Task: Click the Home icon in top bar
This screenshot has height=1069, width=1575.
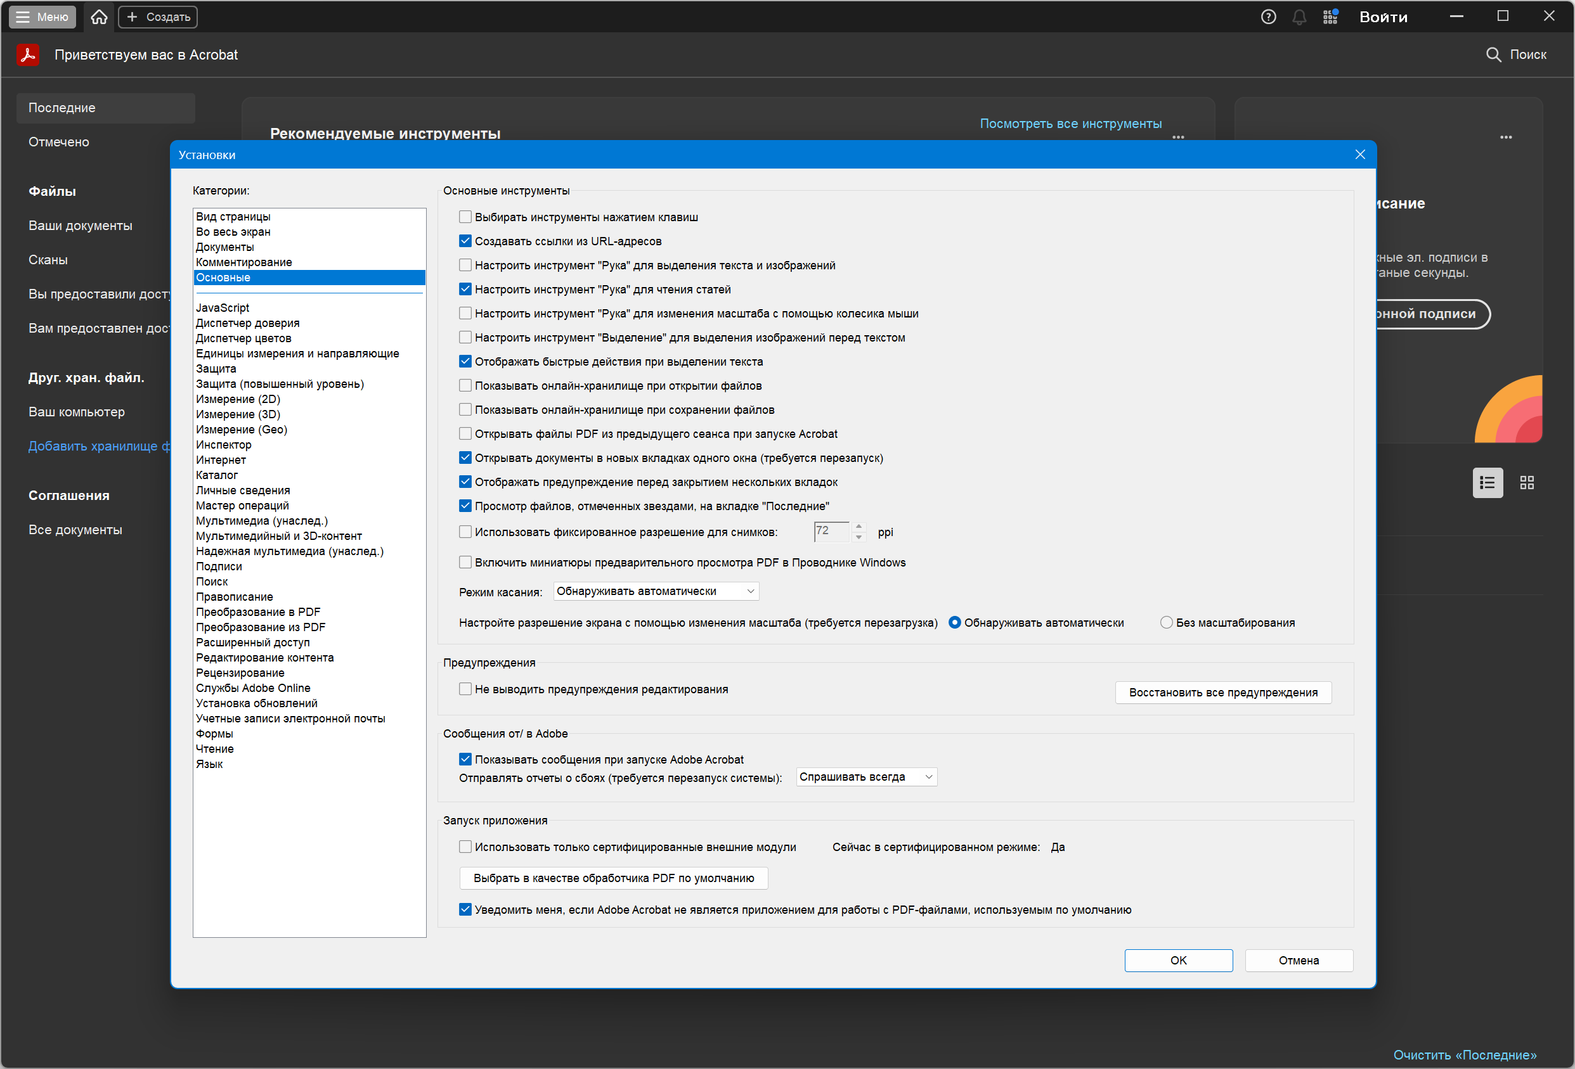Action: coord(99,17)
